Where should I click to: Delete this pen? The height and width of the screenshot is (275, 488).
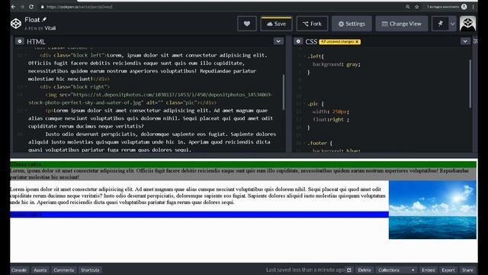click(364, 270)
